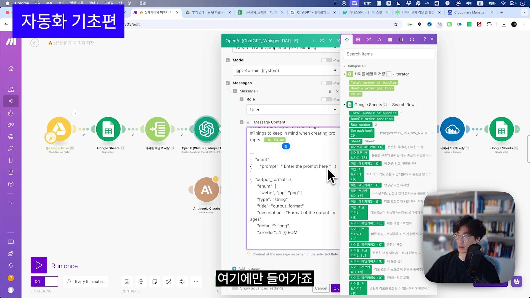
Task: Open help in the mapping panel
Action: coord(425,39)
